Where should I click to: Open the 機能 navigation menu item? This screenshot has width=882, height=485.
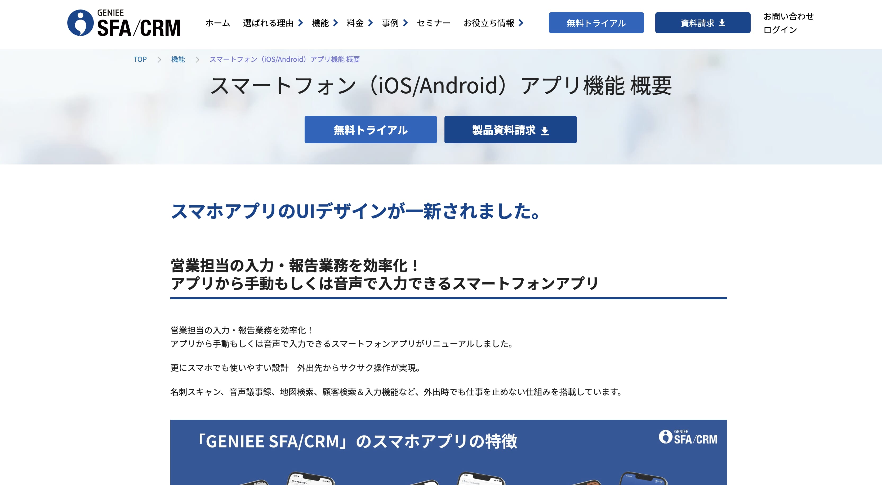320,23
